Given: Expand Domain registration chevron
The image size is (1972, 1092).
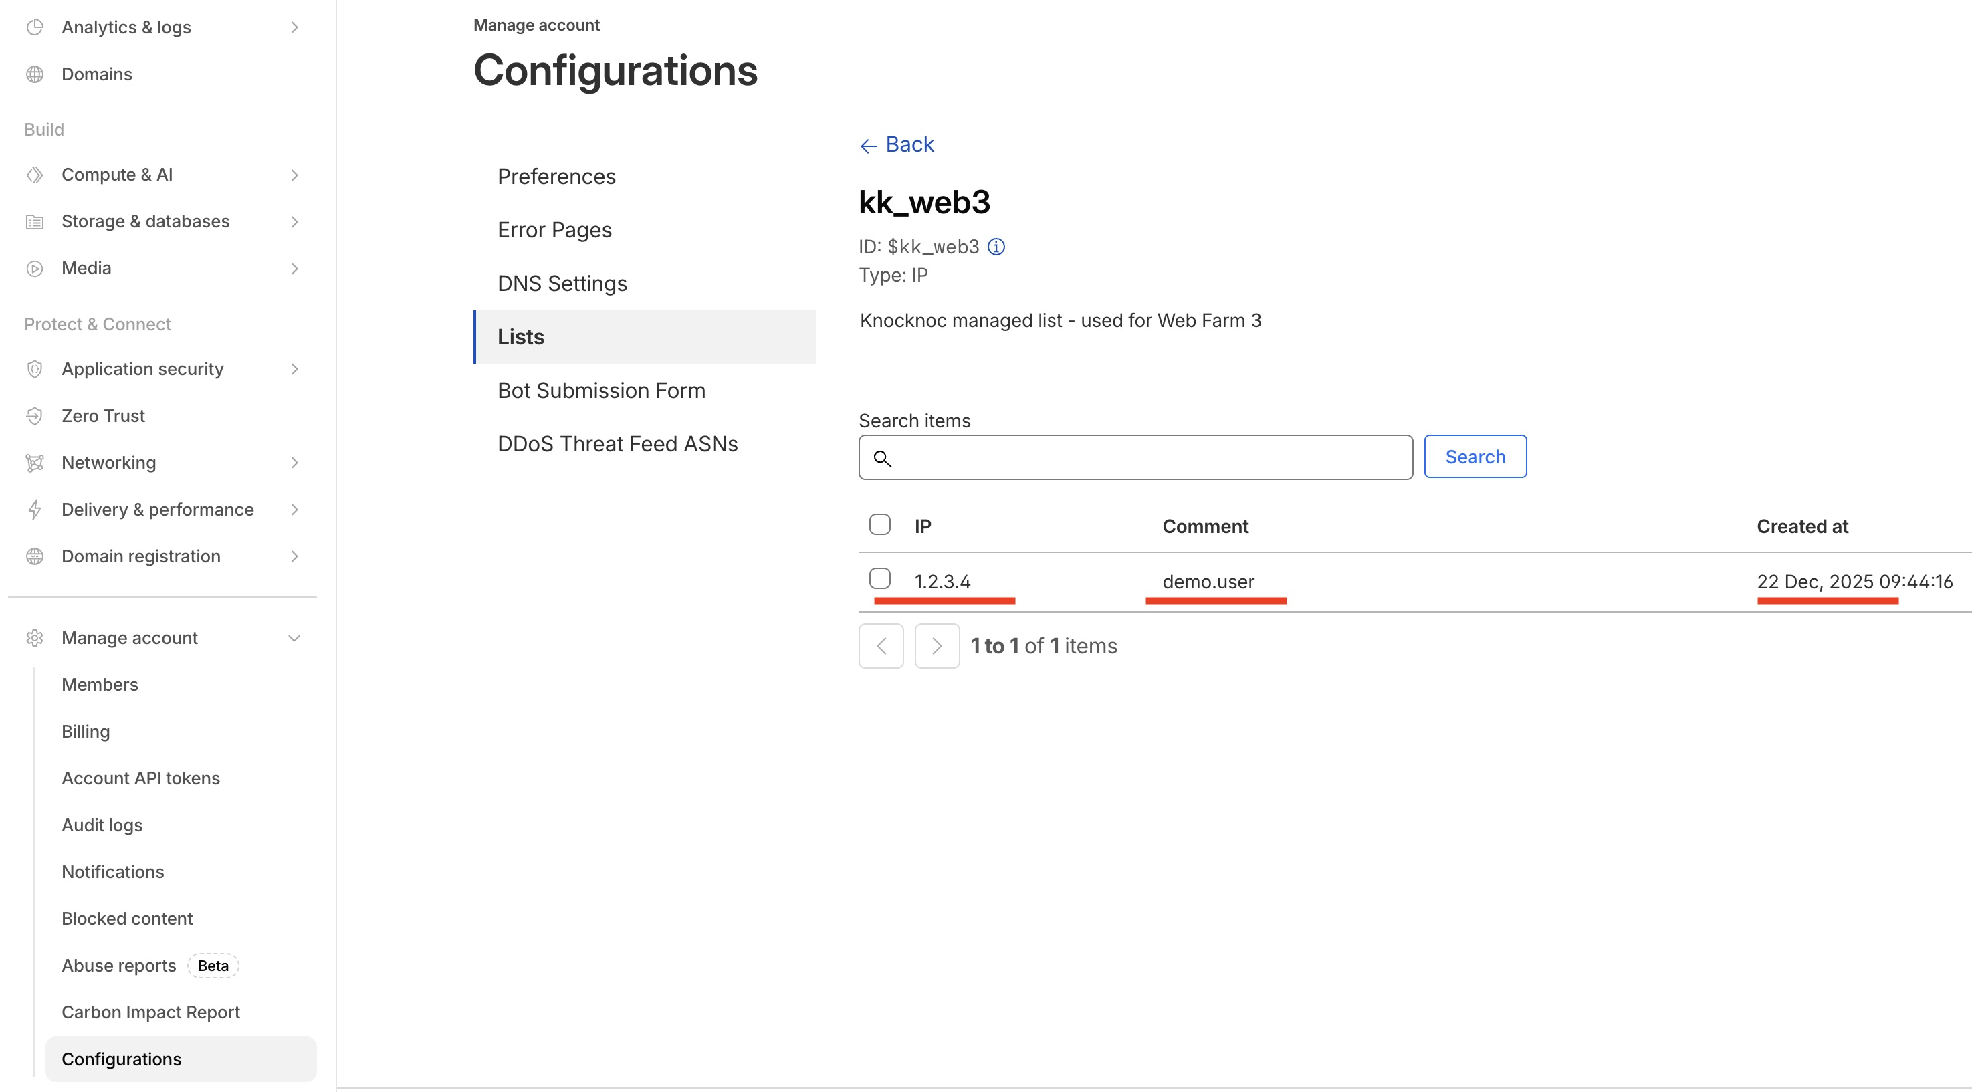Looking at the screenshot, I should point(295,556).
